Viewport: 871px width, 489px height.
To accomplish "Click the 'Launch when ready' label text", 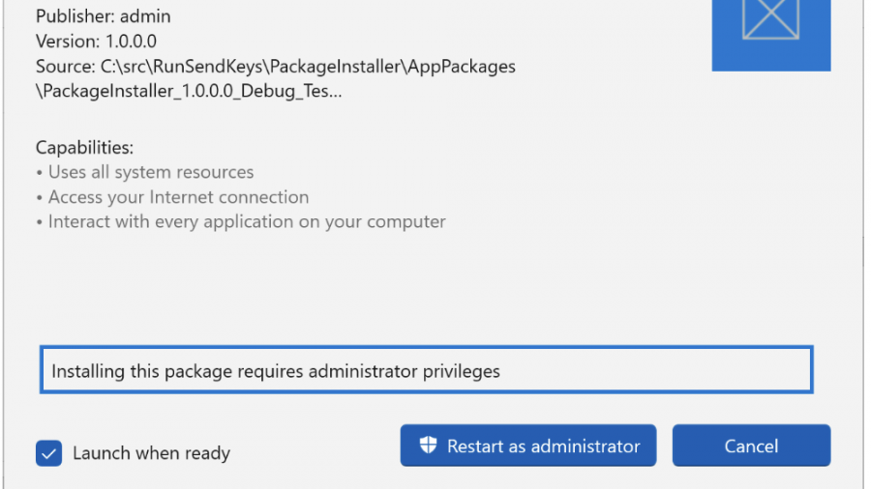I will (x=151, y=452).
